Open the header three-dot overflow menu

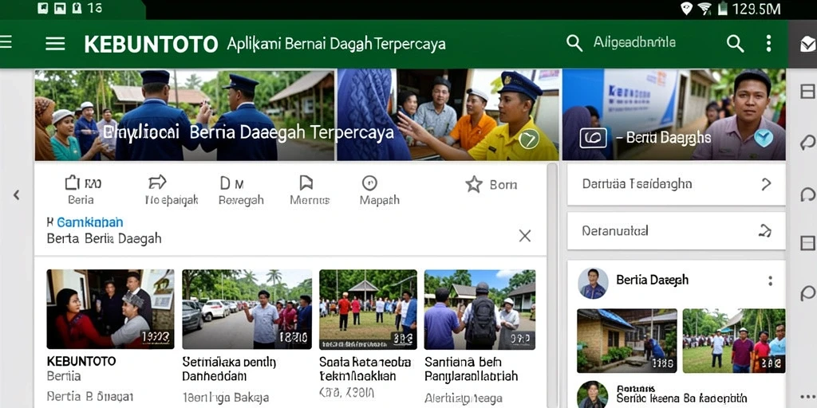click(768, 43)
